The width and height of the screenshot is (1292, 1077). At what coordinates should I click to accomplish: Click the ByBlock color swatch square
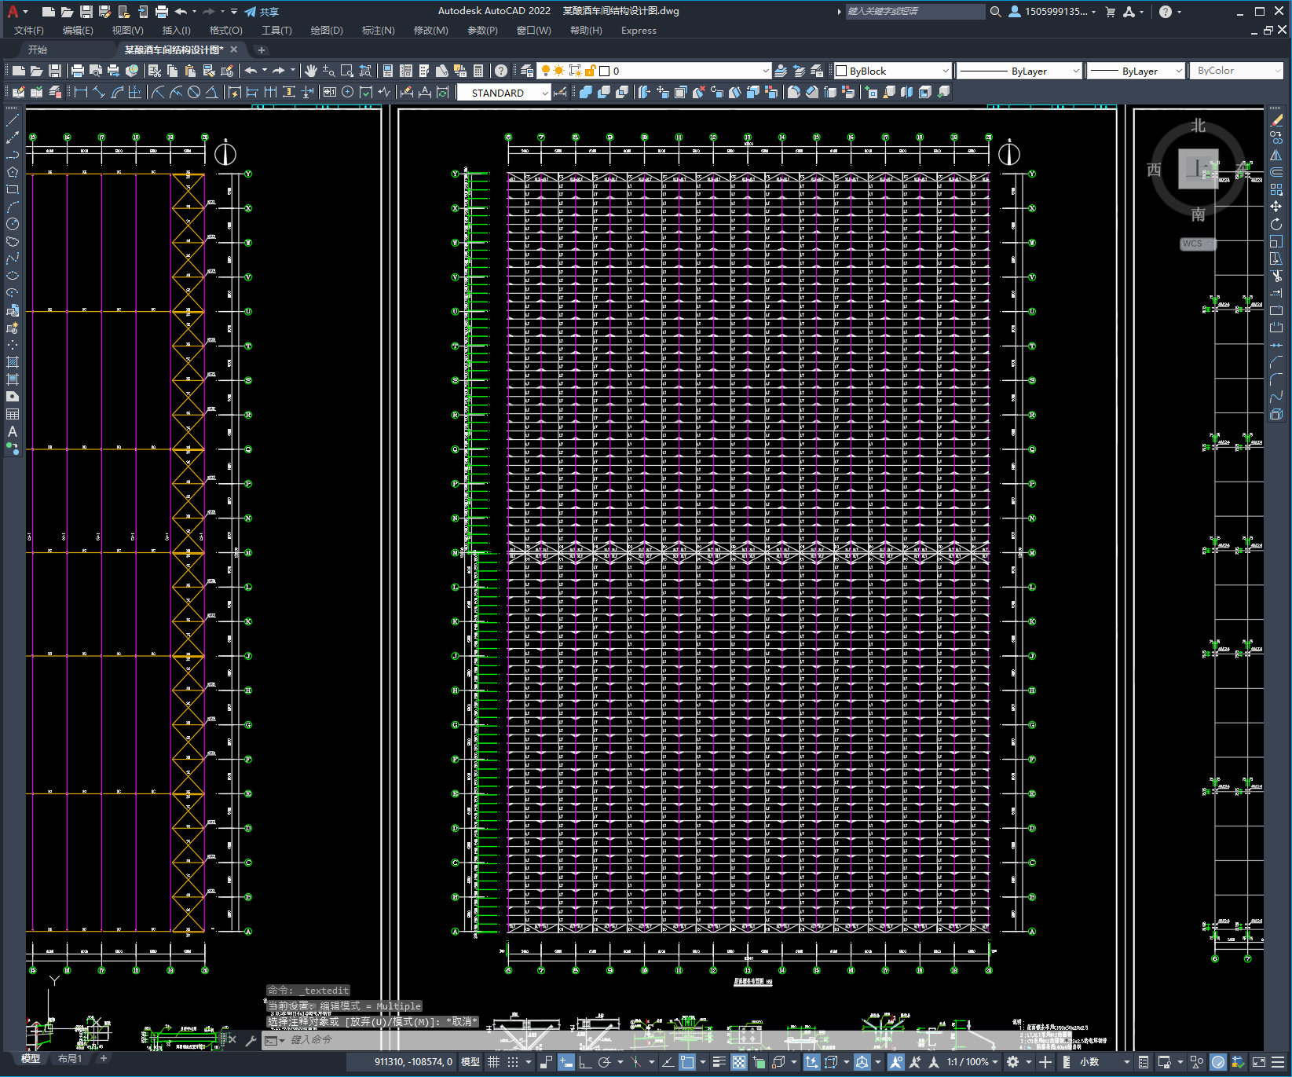click(x=841, y=71)
